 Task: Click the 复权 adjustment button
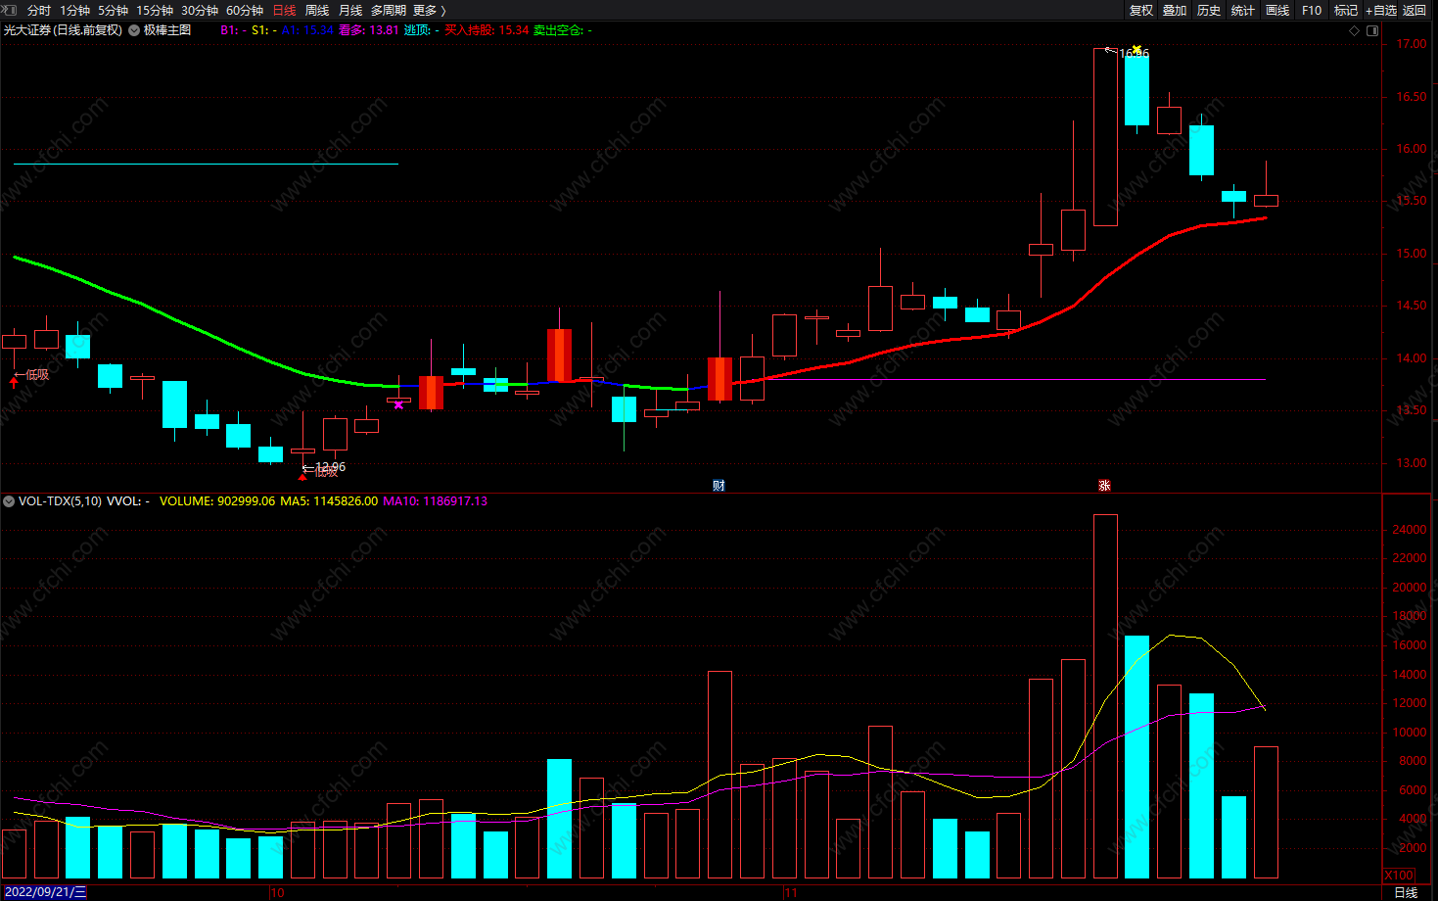point(1141,11)
